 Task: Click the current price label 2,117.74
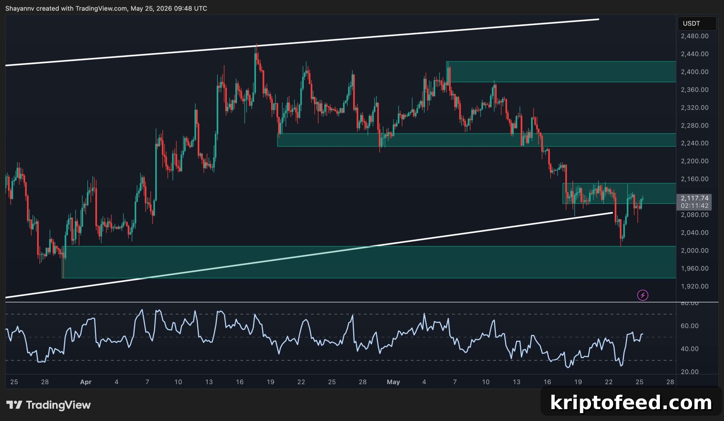tap(695, 198)
